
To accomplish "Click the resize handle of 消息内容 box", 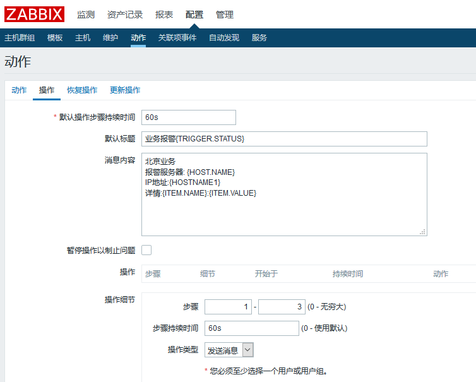I will pos(423,232).
